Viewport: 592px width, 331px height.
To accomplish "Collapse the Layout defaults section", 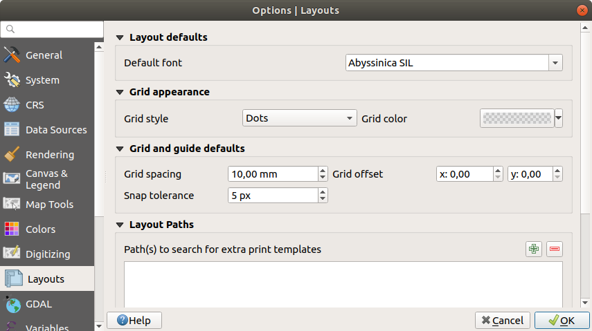I will [x=120, y=37].
